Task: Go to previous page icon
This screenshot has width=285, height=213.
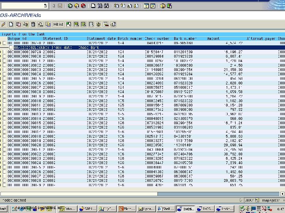Action: 123,6
